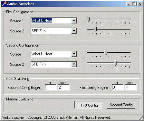144x121 pixels.
Task: Switch manually to Second Config
Action: (121, 105)
